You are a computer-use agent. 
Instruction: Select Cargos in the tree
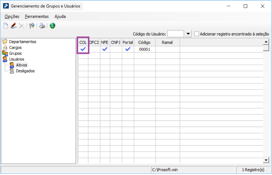pyautogui.click(x=15, y=47)
